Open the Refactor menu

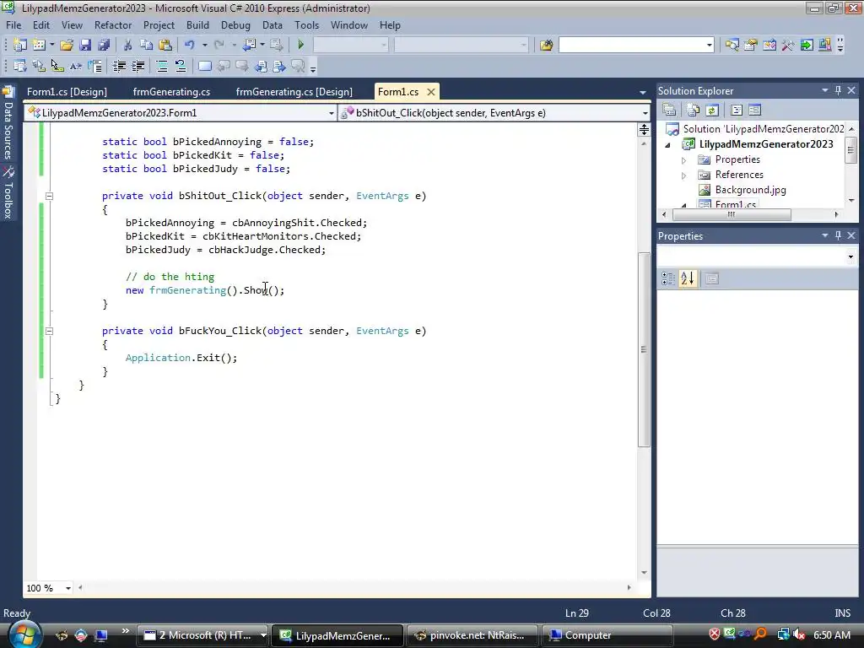113,25
